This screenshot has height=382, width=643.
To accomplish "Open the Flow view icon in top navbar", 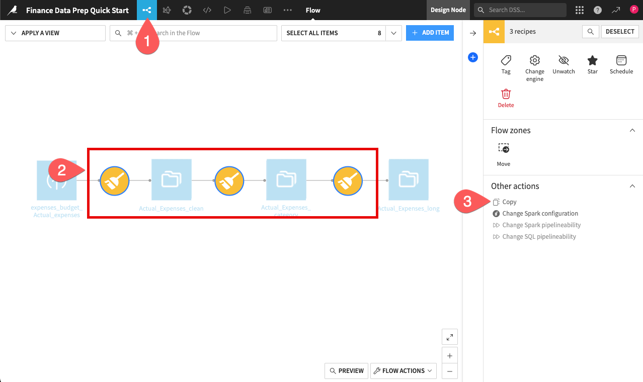I will [147, 10].
